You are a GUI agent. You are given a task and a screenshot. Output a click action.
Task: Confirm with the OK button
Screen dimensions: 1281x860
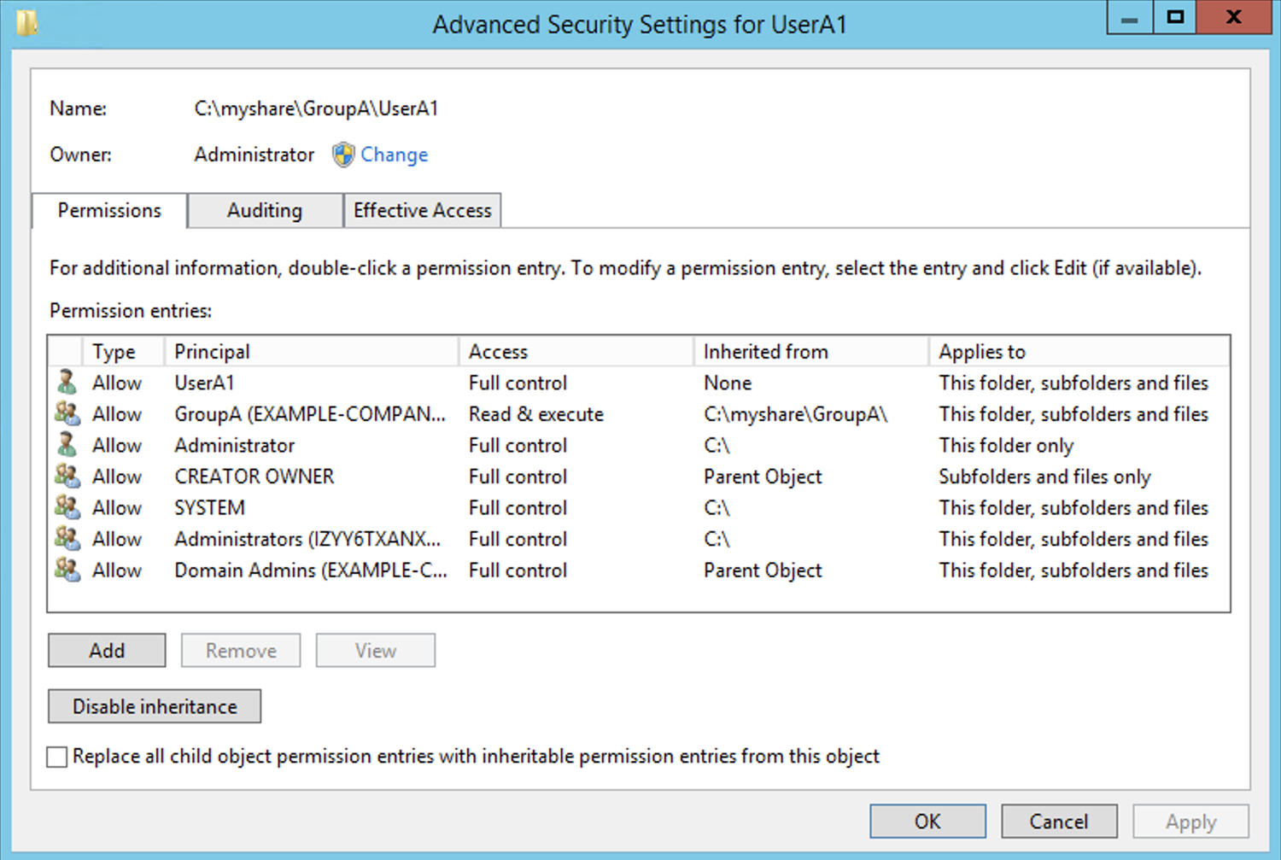927,822
